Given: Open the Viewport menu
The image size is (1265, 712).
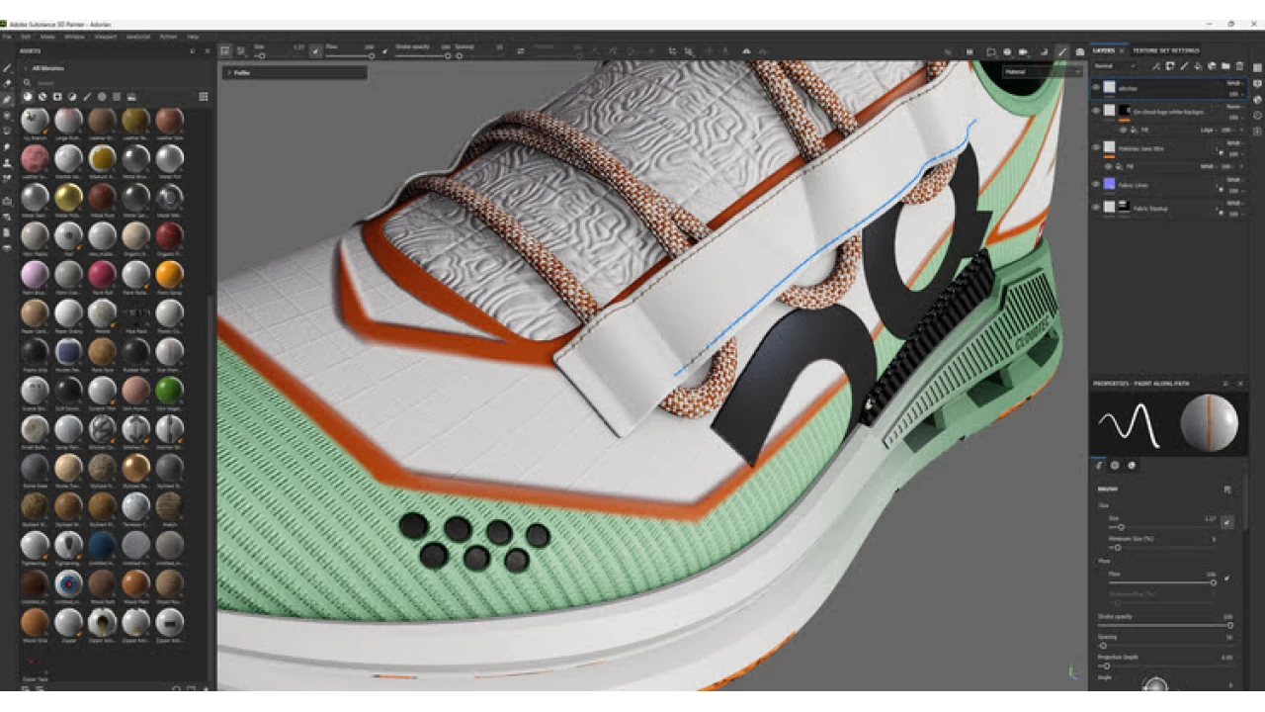Looking at the screenshot, I should click(x=105, y=37).
